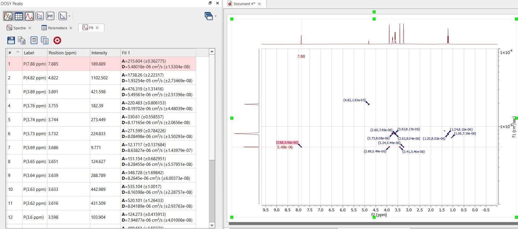
Task: Click intensity value 9.771
Action: 105,147
